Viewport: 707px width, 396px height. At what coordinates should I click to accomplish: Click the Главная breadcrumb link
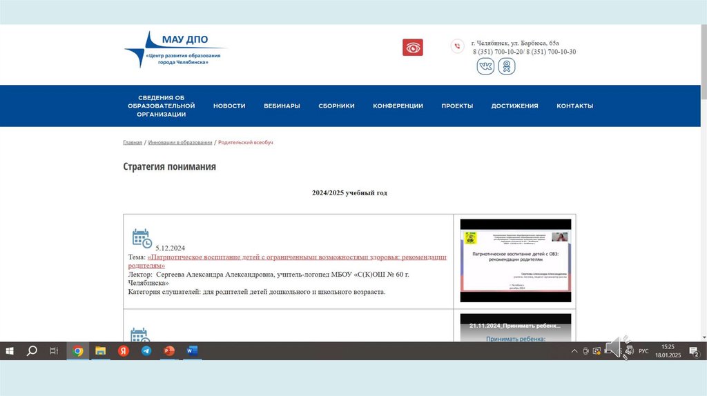coord(133,143)
